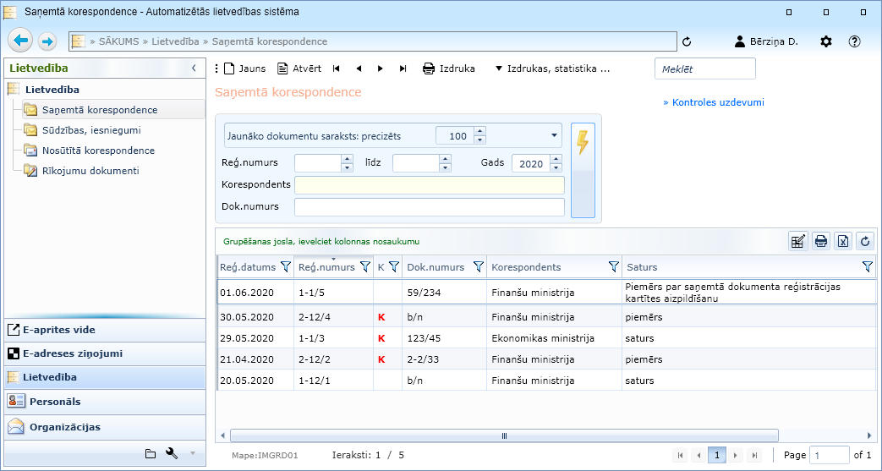This screenshot has height=471, width=882.
Task: Go back using the blue left arrow
Action: [21, 41]
